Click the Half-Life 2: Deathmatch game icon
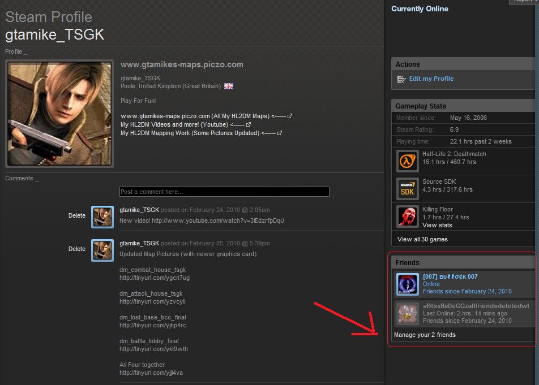 pos(407,161)
